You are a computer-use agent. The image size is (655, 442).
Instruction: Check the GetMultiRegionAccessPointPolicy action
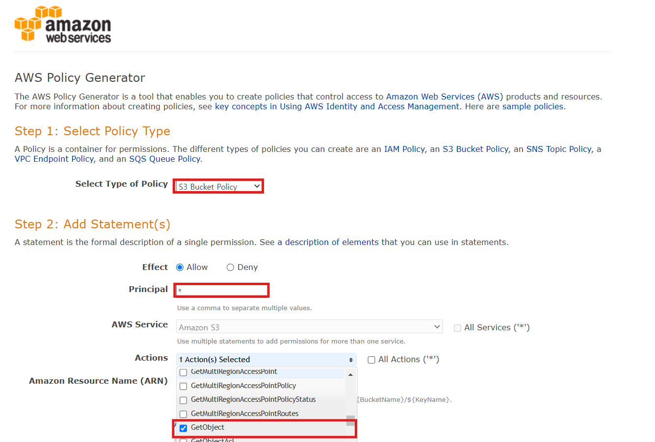tap(183, 386)
